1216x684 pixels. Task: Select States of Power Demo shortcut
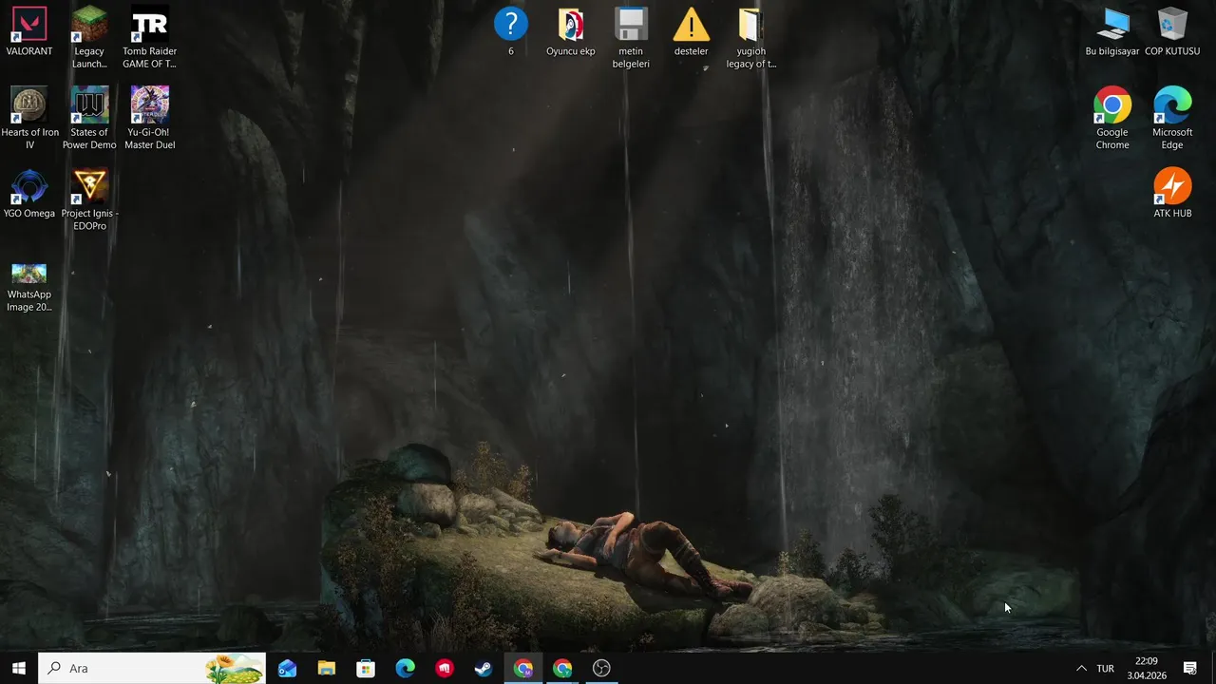pos(89,118)
